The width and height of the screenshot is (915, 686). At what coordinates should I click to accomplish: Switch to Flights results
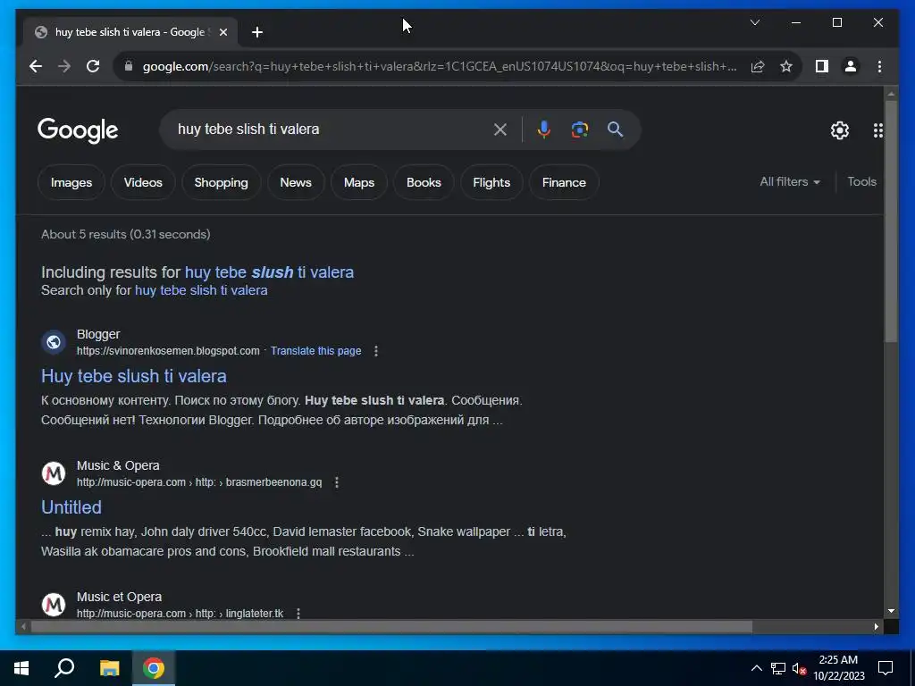(x=491, y=182)
